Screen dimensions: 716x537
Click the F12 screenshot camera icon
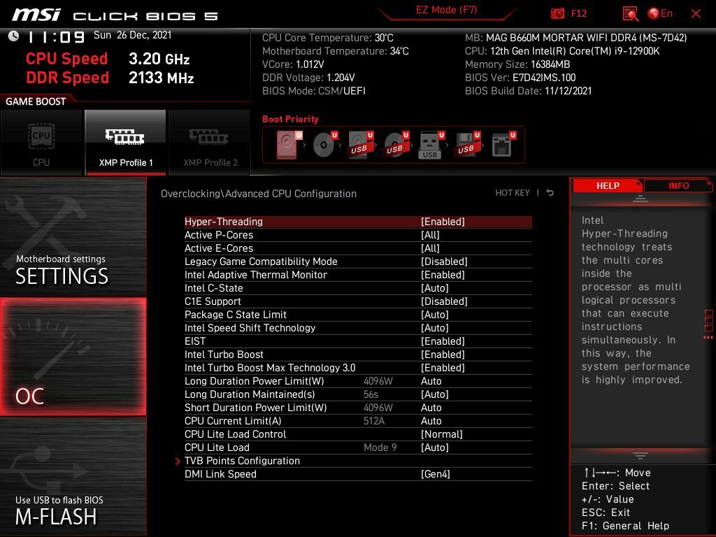pyautogui.click(x=557, y=13)
